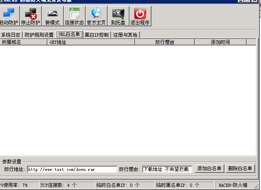The width and height of the screenshot is (261, 190).
Task: Click the 参数设置 group label
Action: pos(12,161)
